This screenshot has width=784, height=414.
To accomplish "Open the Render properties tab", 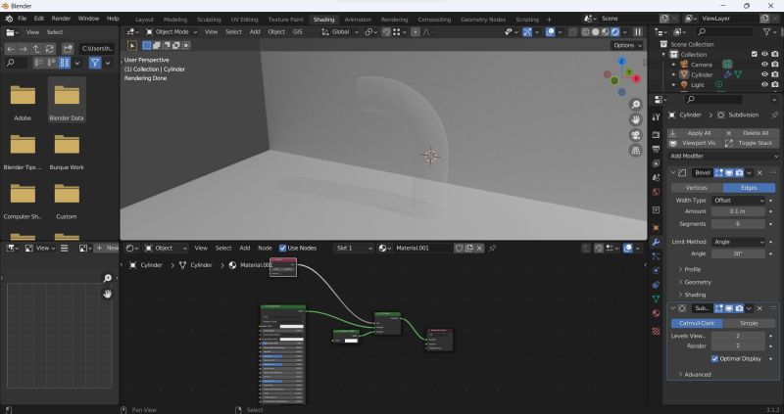I will point(656,135).
